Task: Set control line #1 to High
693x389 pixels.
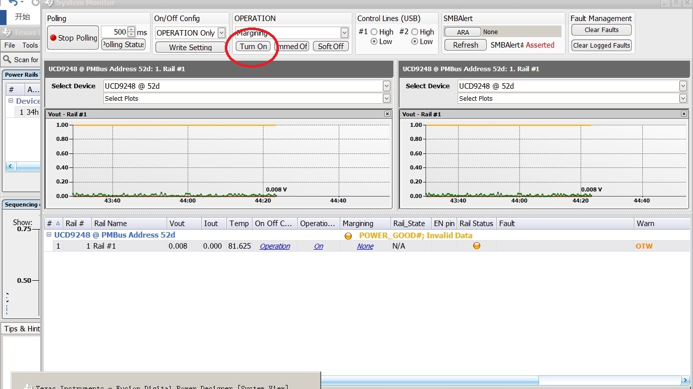Action: [374, 32]
